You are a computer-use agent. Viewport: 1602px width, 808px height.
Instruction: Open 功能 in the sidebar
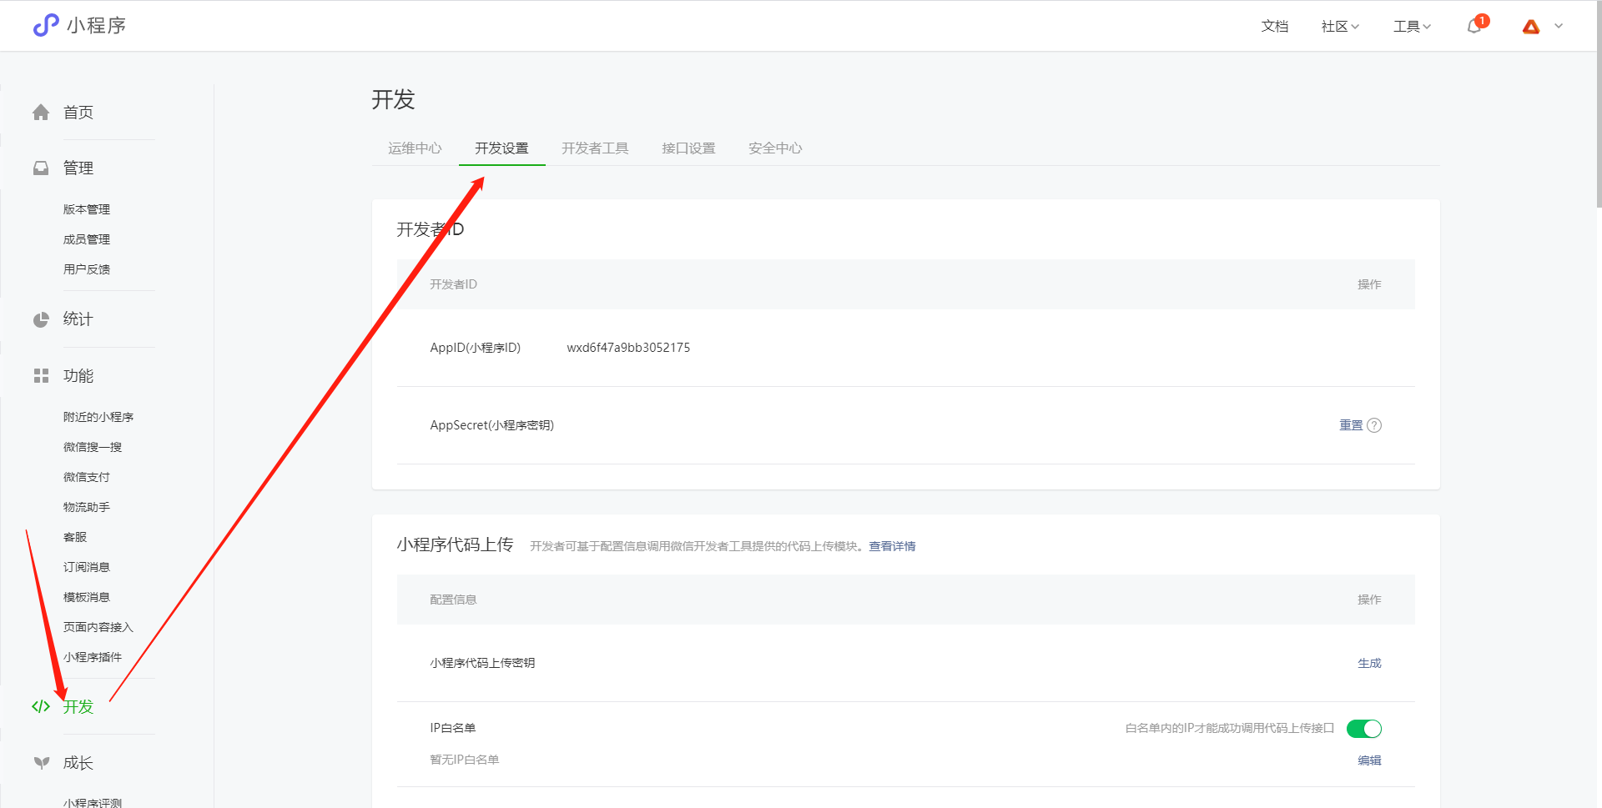coord(78,376)
